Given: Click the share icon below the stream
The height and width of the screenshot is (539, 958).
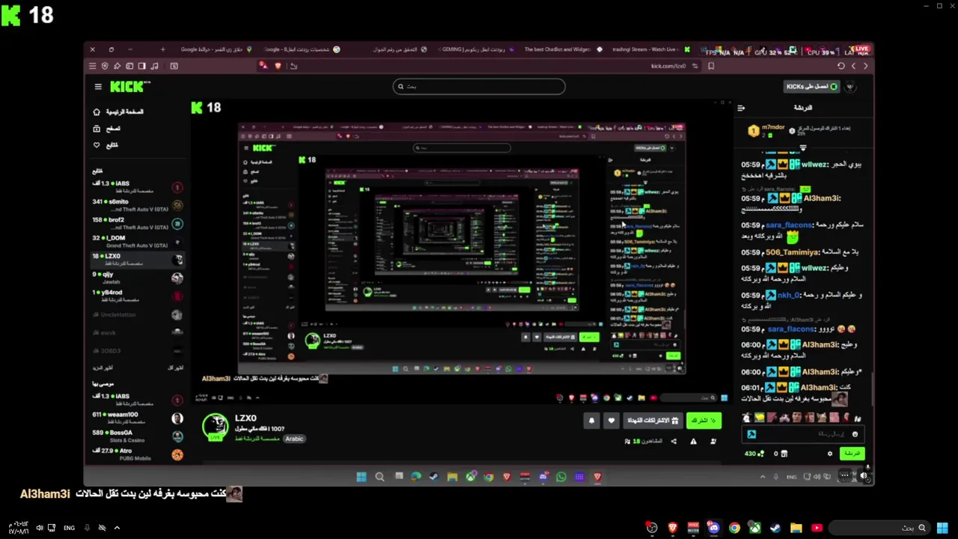Looking at the screenshot, I should [x=674, y=442].
